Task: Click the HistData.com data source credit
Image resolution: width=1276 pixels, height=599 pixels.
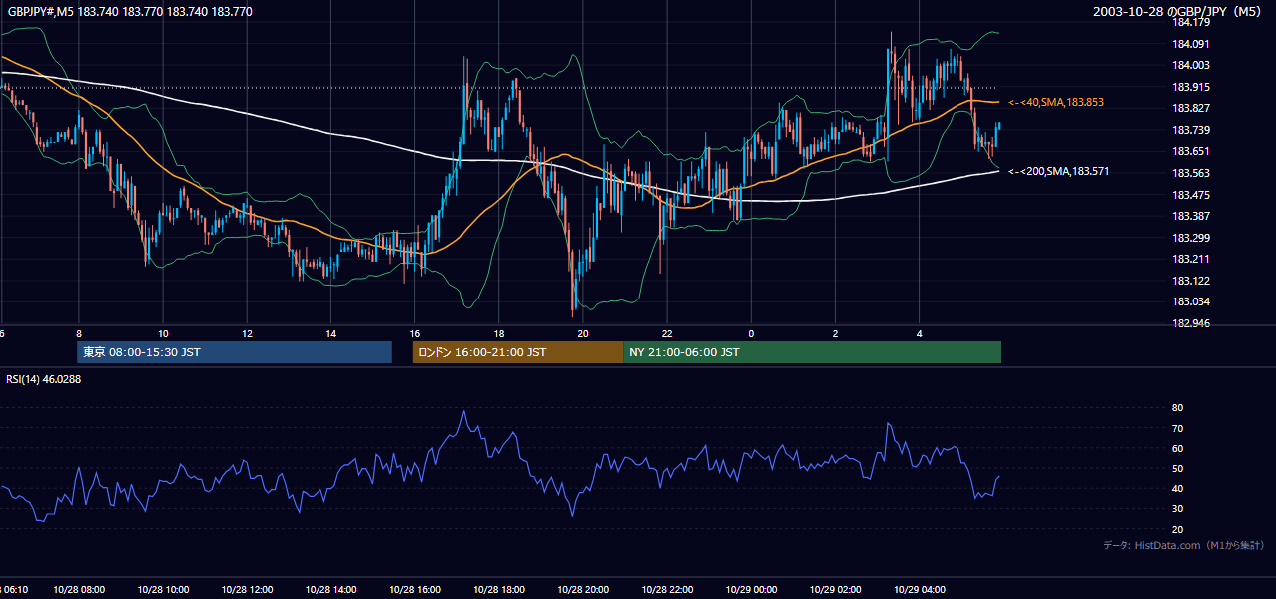Action: coord(1183,545)
